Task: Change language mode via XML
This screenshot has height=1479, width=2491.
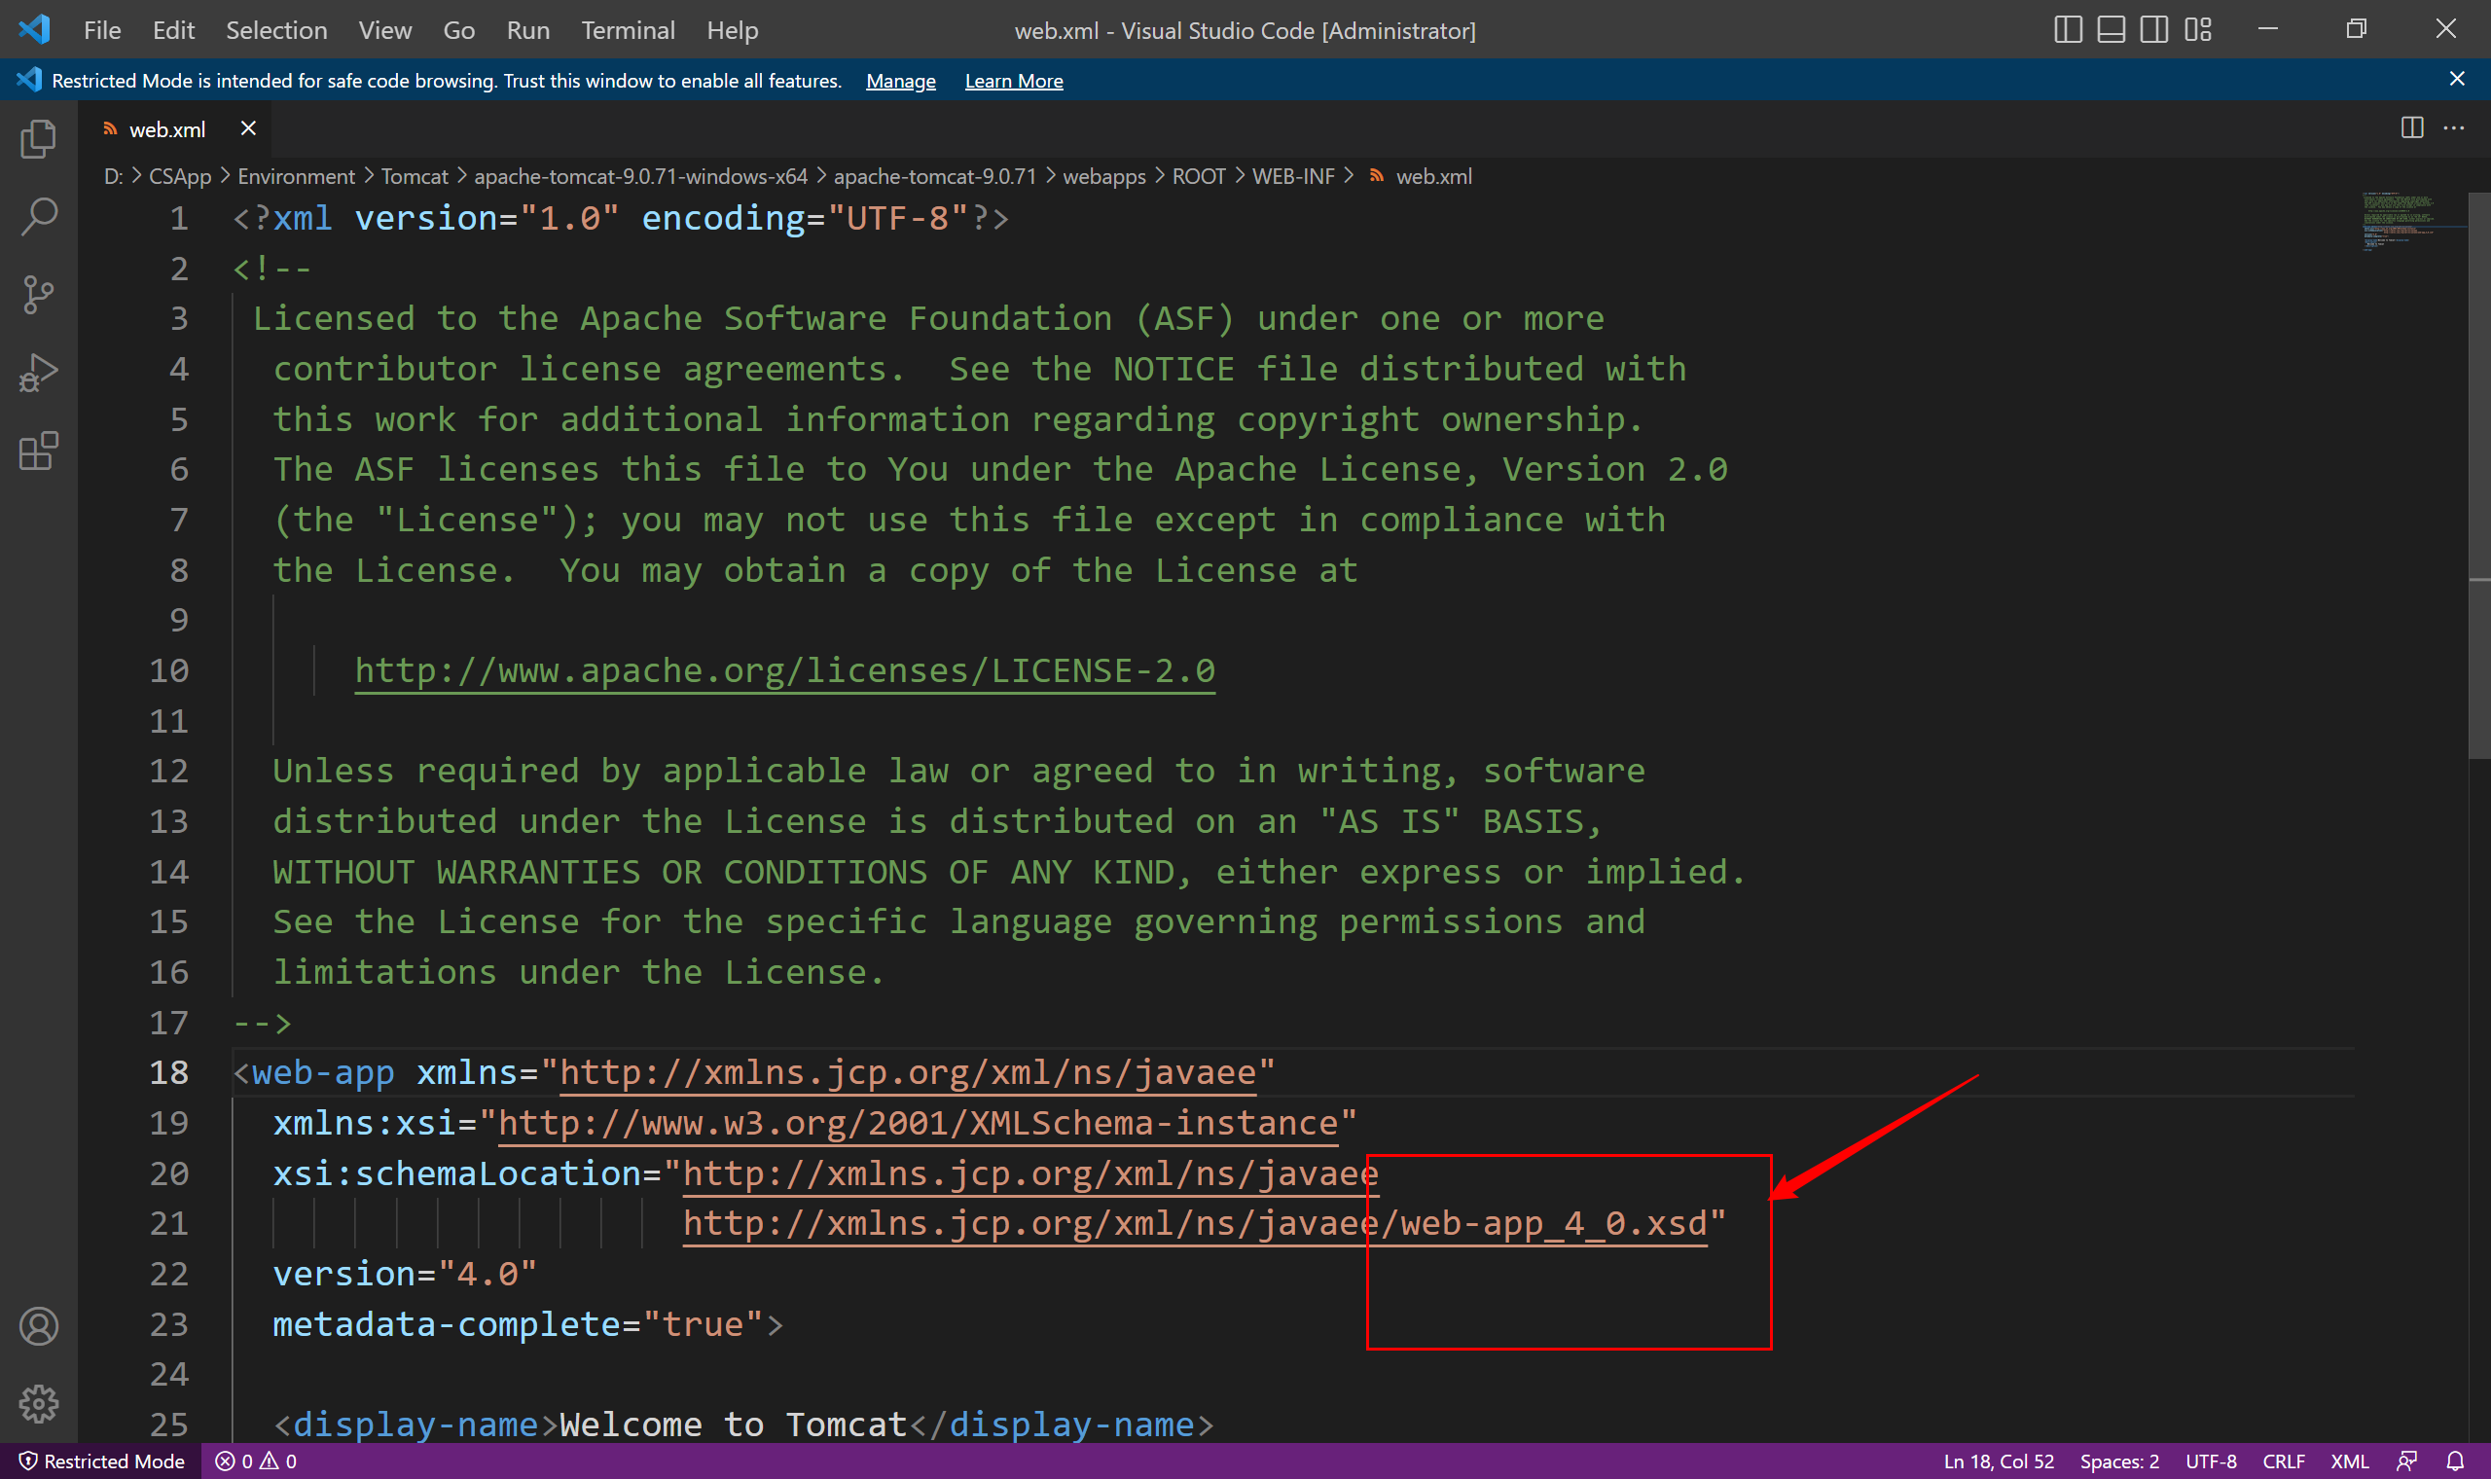Action: pos(2349,1461)
